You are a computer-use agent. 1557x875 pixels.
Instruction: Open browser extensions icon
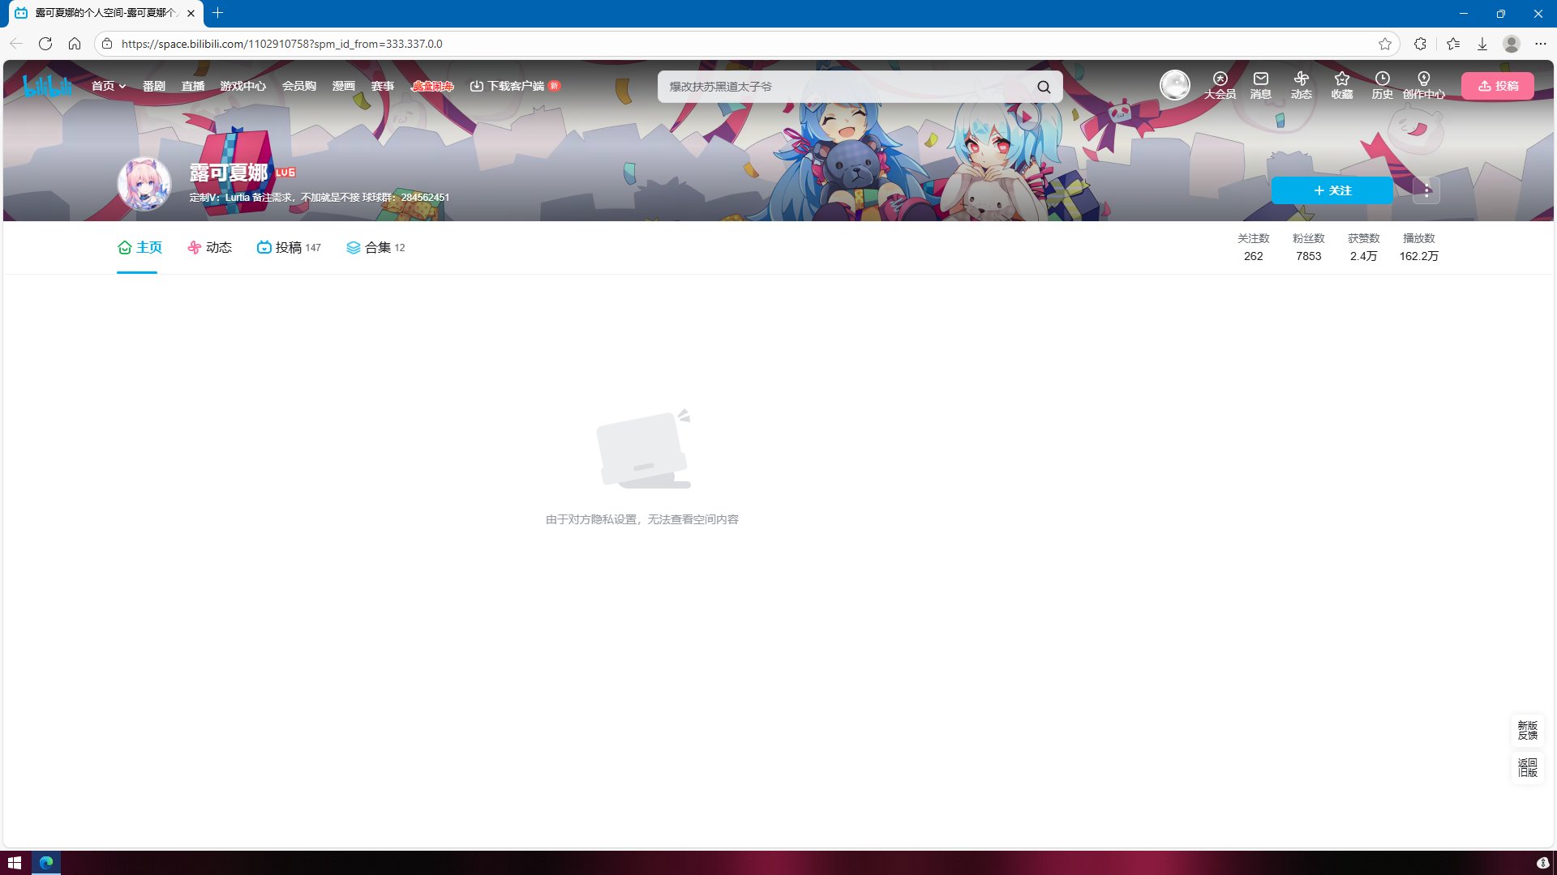point(1420,44)
